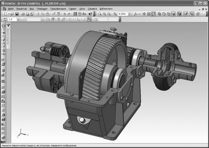The width and height of the screenshot is (209, 148).
Task: Open the variables f(x) panel
Action: click(84, 14)
